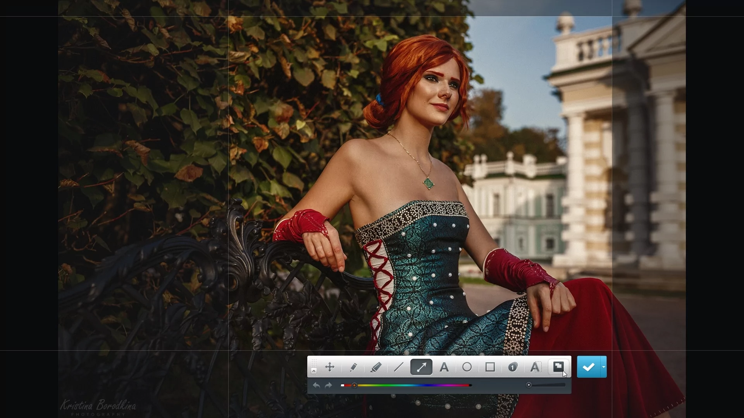Select the Text tool

444,367
